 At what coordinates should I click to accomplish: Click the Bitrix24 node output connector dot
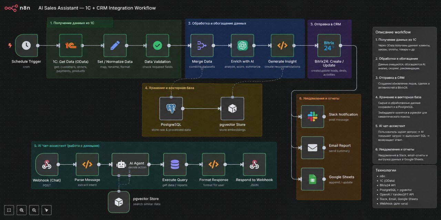pos(340,45)
